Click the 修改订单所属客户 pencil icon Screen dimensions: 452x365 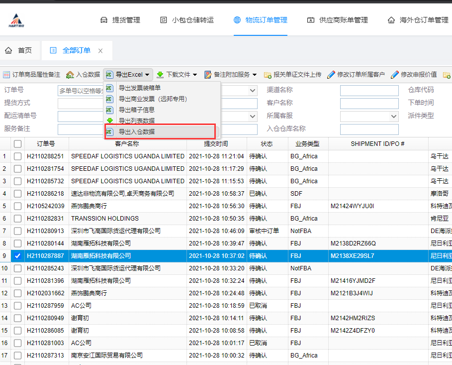click(331, 75)
